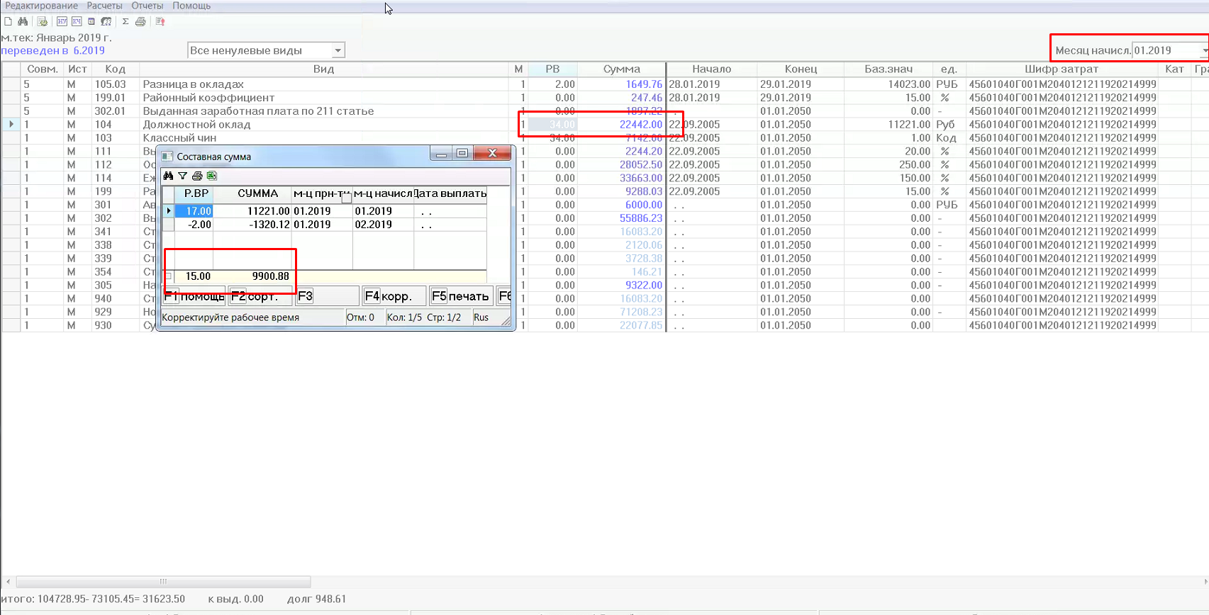This screenshot has height=615, width=1209.
Task: Click the sum value 55886.23
Action: click(640, 219)
